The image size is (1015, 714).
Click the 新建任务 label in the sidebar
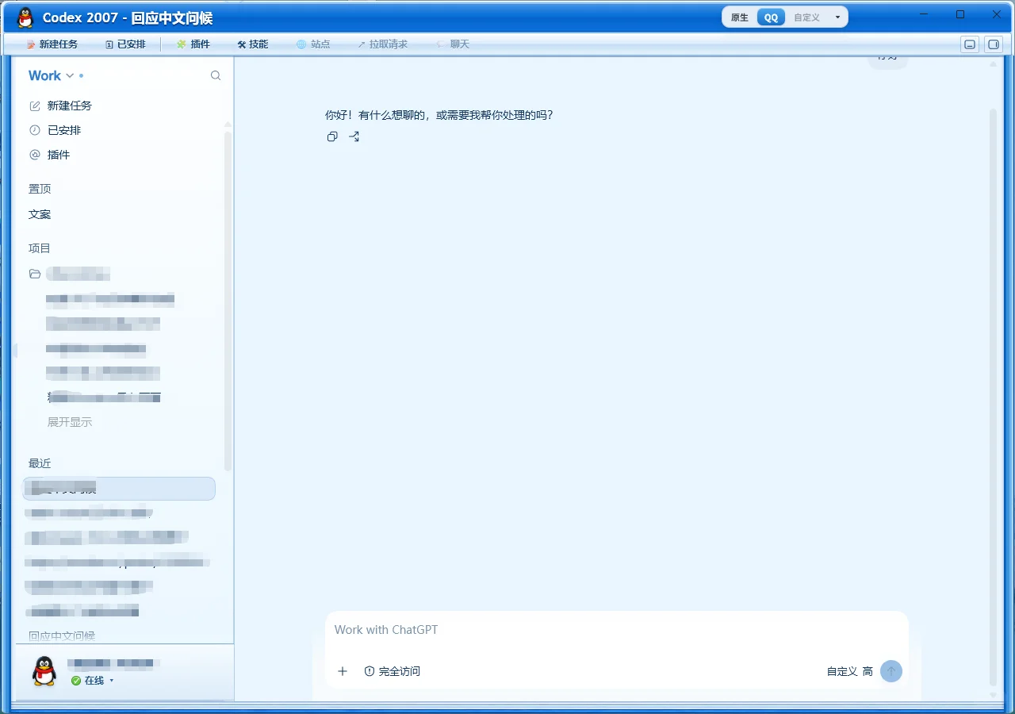point(70,106)
